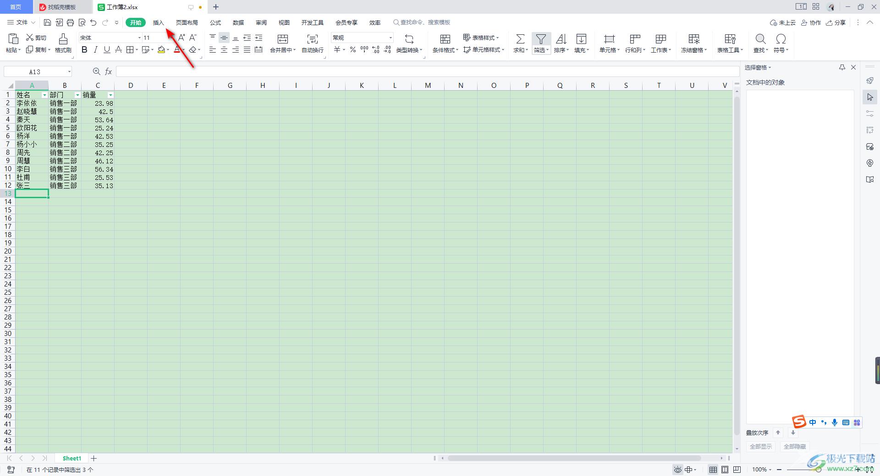Toggle center horizontal alignment
Screen dimensions: 880x476
(224, 49)
